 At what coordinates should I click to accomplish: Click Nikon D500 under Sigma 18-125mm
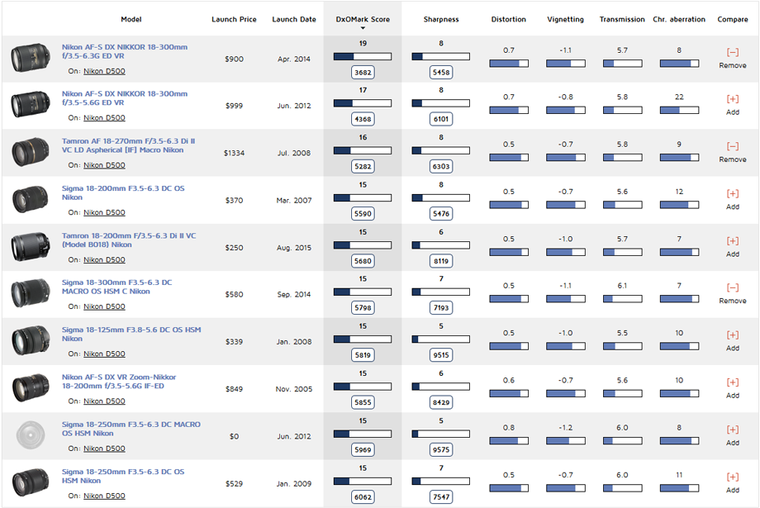104,354
